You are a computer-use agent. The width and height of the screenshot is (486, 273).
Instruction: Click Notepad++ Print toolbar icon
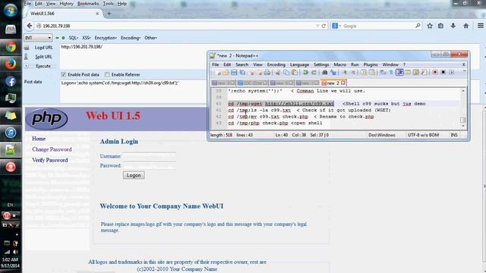tap(267, 73)
